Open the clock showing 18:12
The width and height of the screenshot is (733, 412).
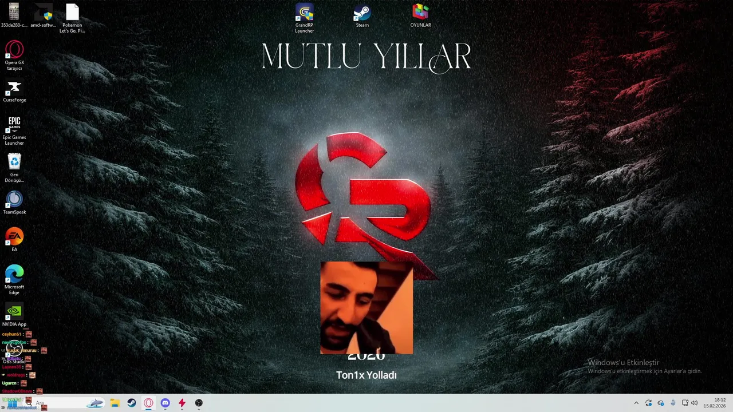(x=715, y=403)
